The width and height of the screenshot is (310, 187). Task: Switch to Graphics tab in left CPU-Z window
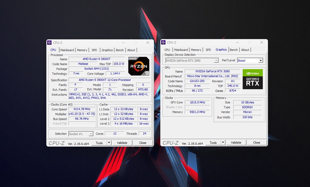click(x=107, y=50)
